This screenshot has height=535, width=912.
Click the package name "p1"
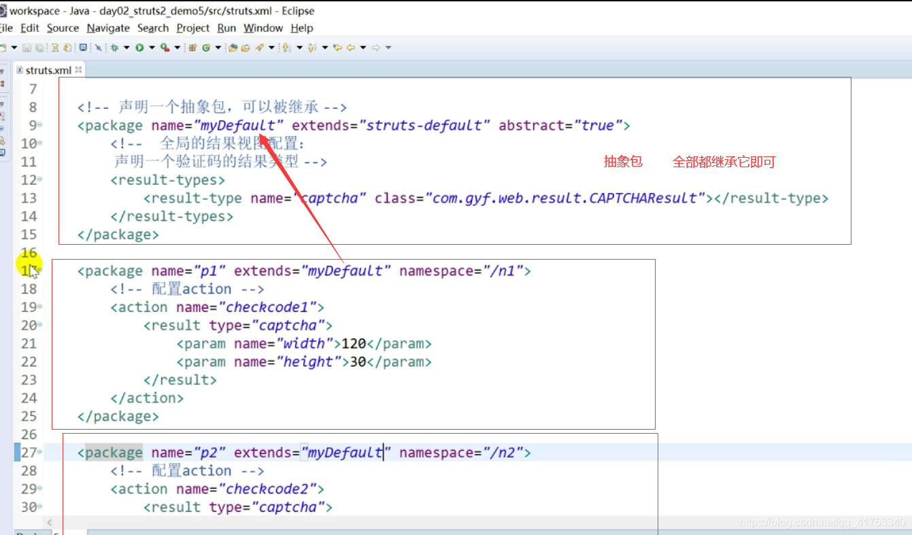pos(209,271)
